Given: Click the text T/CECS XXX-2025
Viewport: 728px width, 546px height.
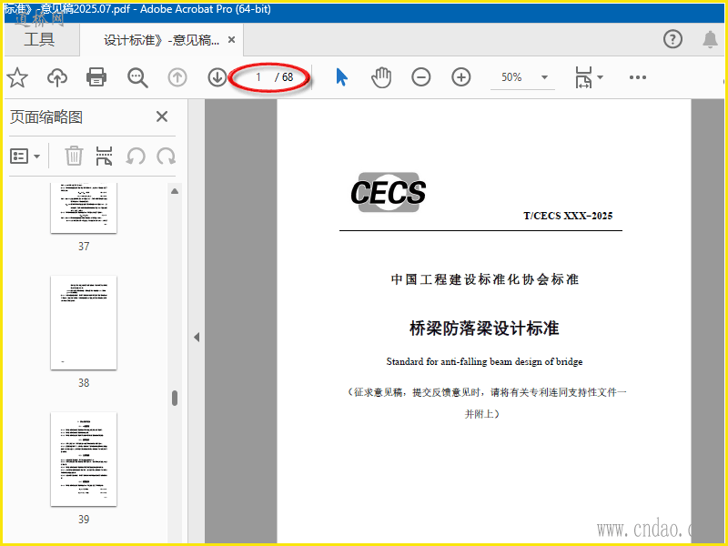Looking at the screenshot, I should (x=568, y=216).
